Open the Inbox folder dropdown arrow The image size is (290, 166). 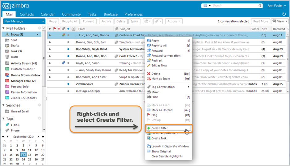coord(37,34)
